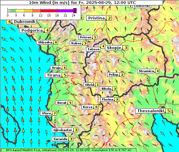Click the Prilep city label
Viewport: 179px width, 152px height.
[x=113, y=75]
